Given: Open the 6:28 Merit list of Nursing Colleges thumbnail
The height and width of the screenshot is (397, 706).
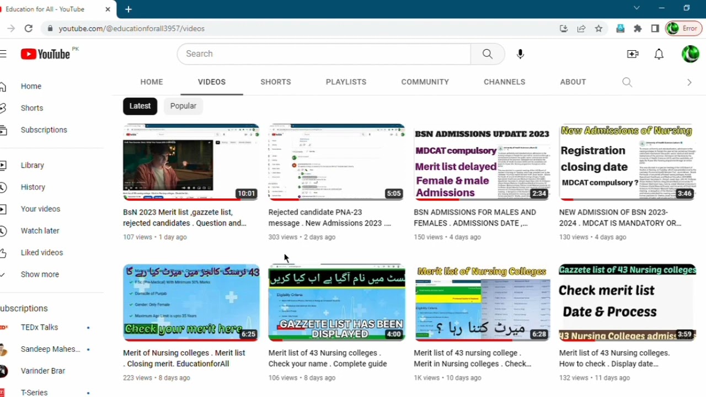Looking at the screenshot, I should [x=482, y=303].
